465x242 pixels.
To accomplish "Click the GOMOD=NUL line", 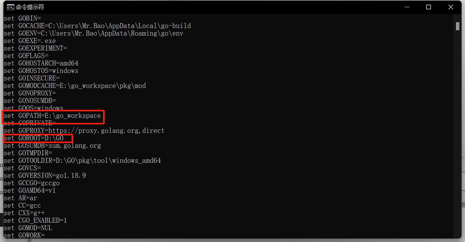I will point(28,228).
